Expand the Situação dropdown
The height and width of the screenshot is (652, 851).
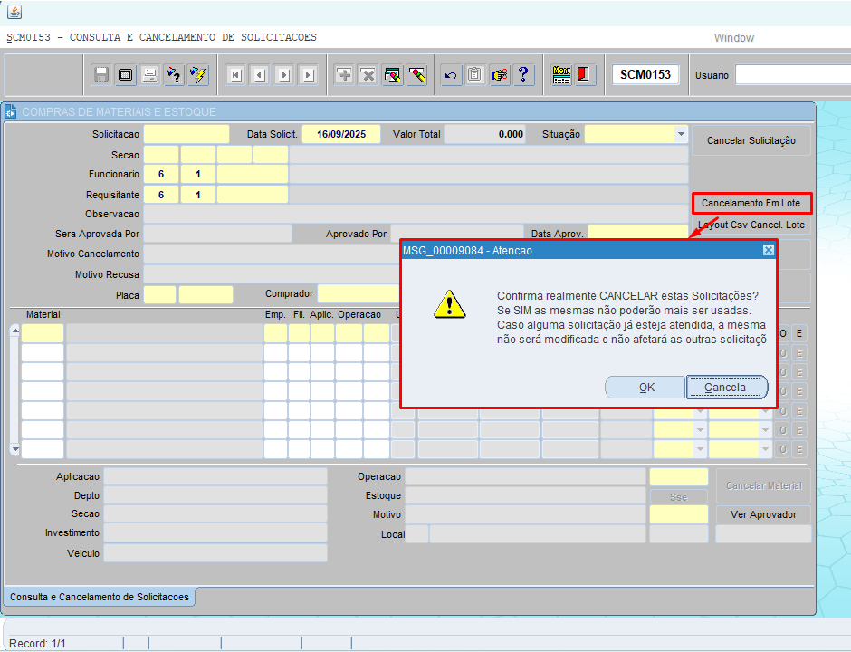(681, 134)
